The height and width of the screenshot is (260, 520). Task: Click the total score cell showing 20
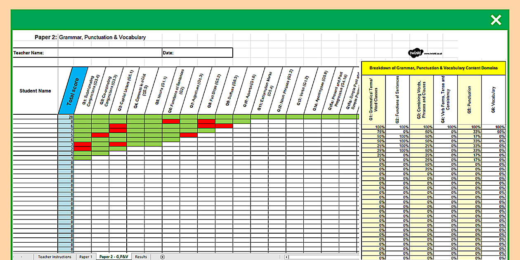coord(66,117)
